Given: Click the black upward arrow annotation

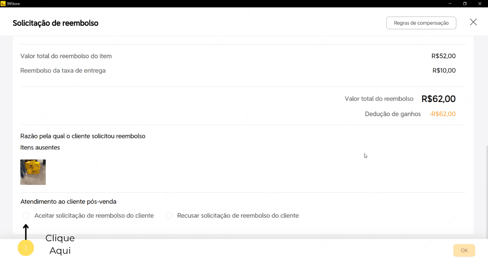Looking at the screenshot, I should tap(26, 232).
